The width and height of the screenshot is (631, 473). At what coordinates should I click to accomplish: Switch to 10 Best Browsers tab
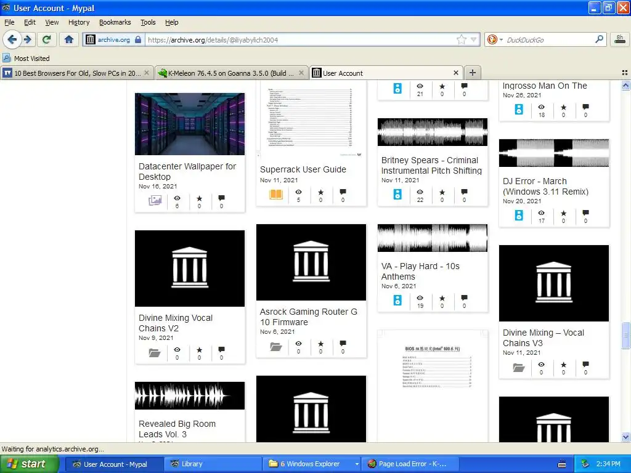click(76, 73)
